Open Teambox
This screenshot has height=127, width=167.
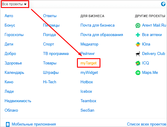tap(88, 101)
